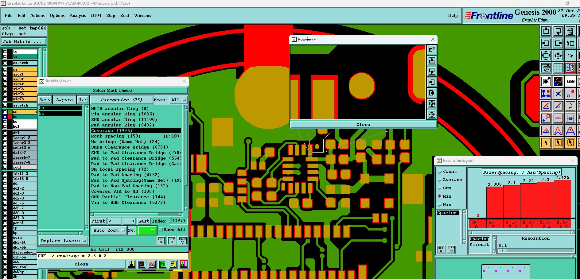The width and height of the screenshot is (580, 279).
Task: Click the pan down icon in main toolbar
Action: point(558,31)
